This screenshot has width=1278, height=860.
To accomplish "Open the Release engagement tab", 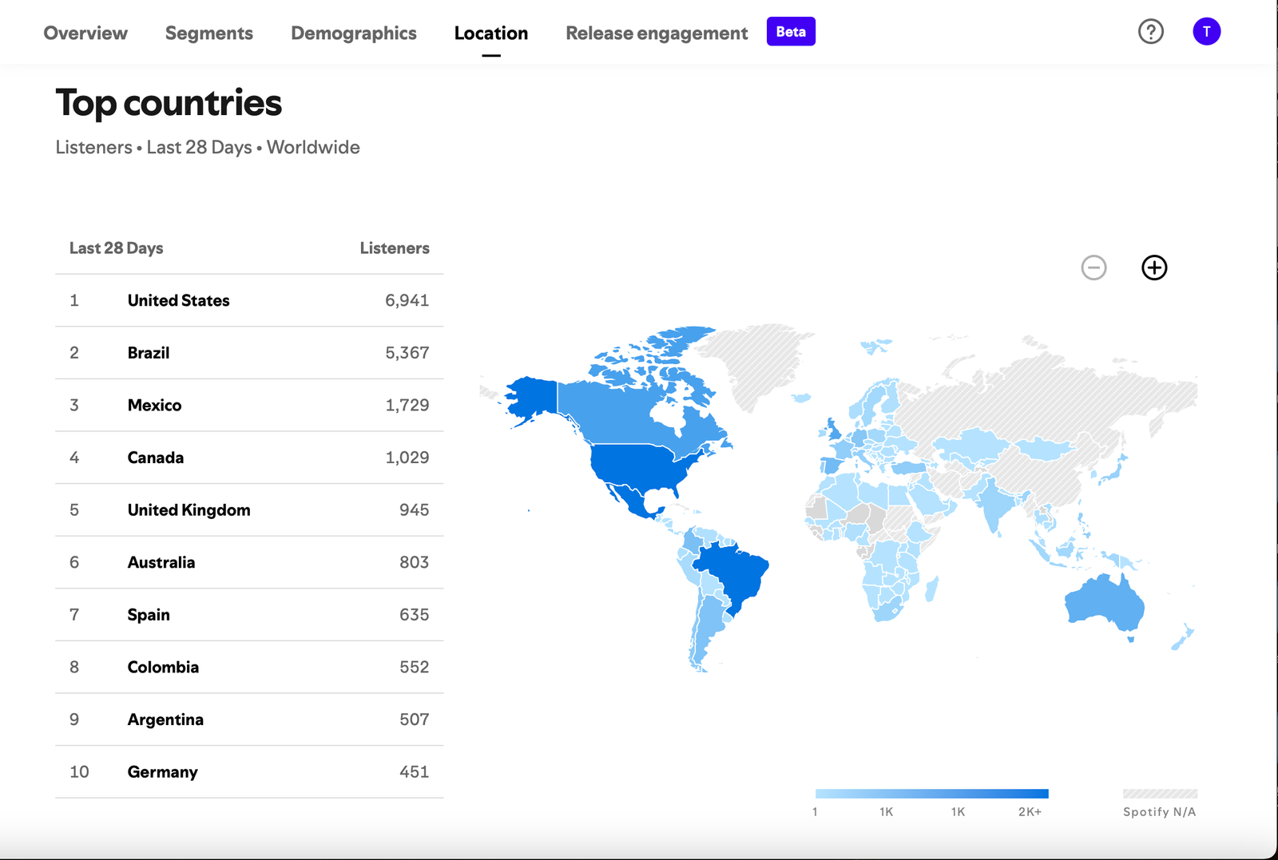I will (656, 34).
